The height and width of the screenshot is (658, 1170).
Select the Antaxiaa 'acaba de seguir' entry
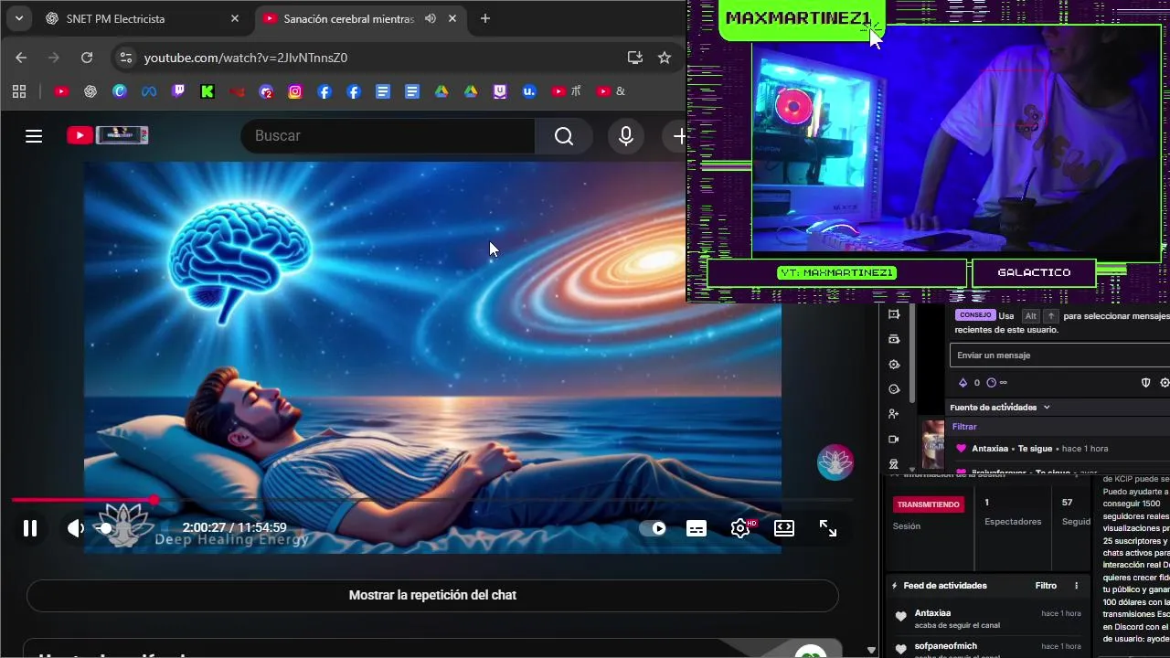pos(987,619)
